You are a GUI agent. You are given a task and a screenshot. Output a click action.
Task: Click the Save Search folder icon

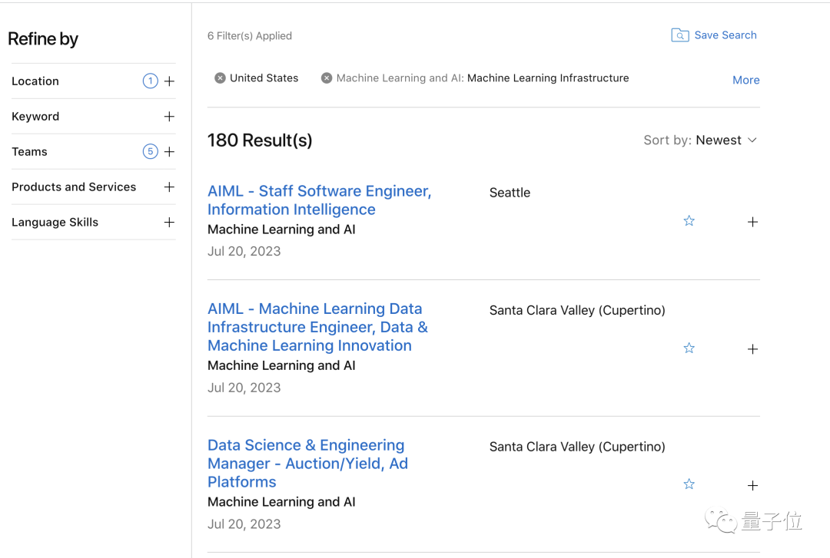(x=679, y=35)
